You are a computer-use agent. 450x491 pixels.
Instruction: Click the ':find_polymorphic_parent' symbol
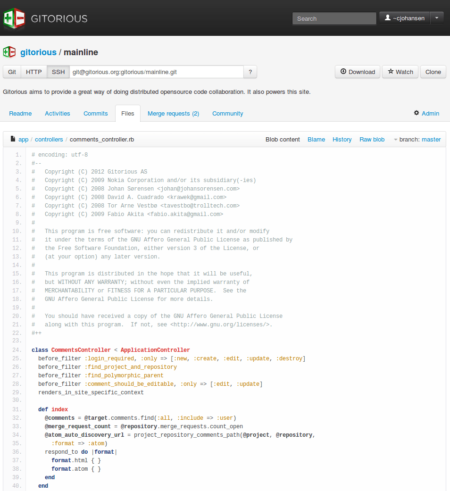pyautogui.click(x=124, y=375)
